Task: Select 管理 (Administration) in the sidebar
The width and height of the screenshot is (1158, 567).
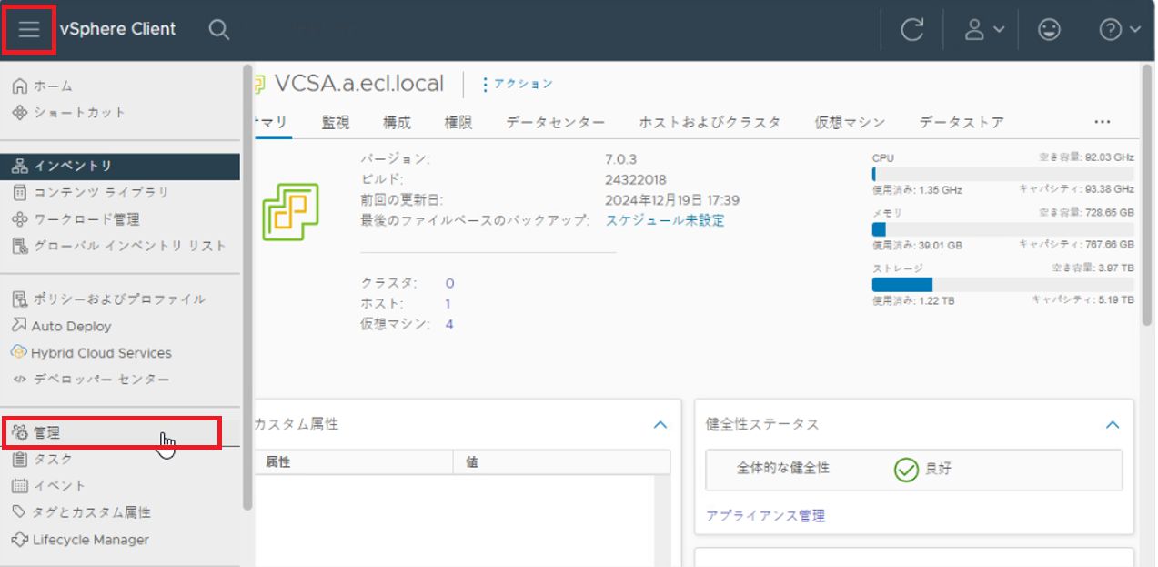Action: tap(47, 432)
